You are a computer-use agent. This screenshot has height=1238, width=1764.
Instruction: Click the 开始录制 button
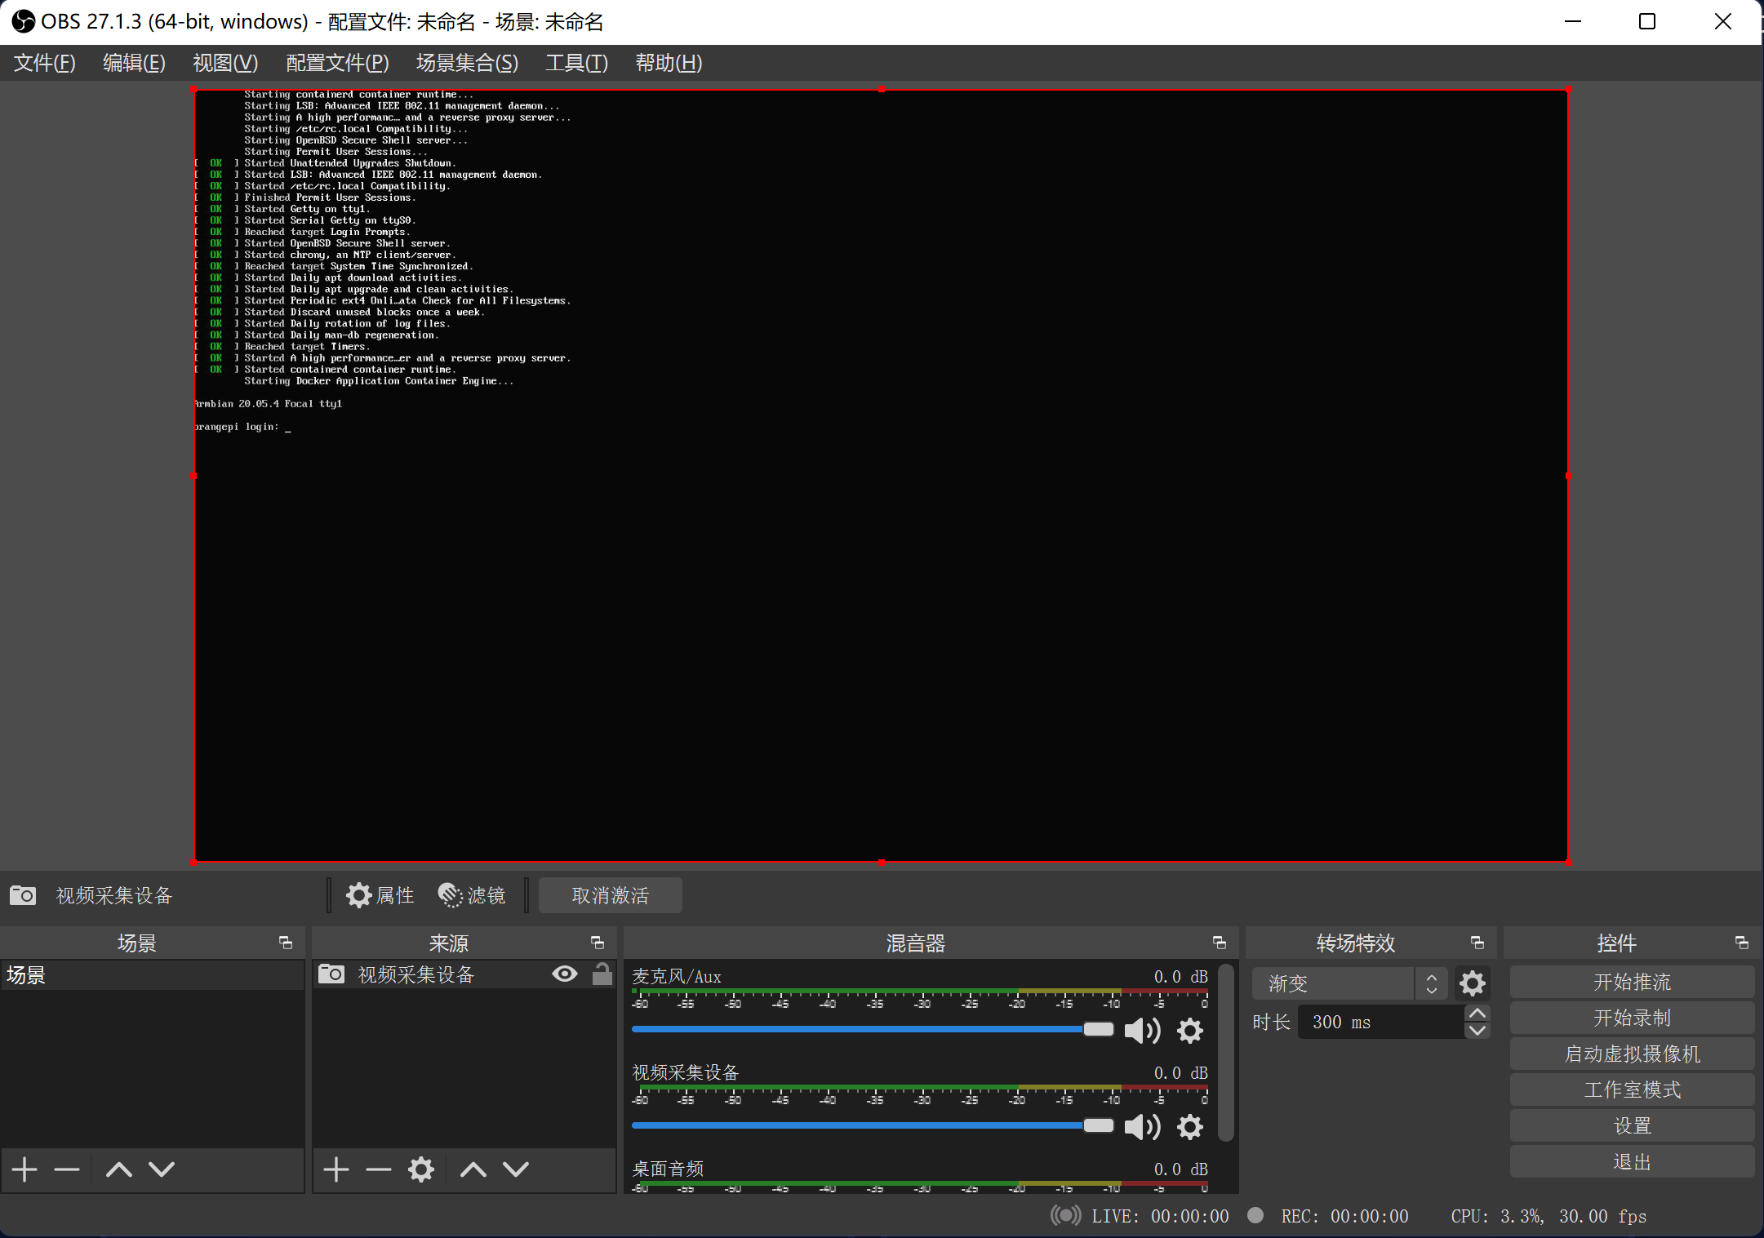tap(1631, 1018)
